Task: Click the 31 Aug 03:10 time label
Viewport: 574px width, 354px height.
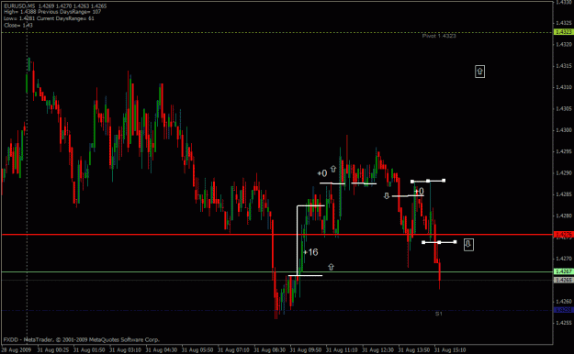Action: click(125, 350)
